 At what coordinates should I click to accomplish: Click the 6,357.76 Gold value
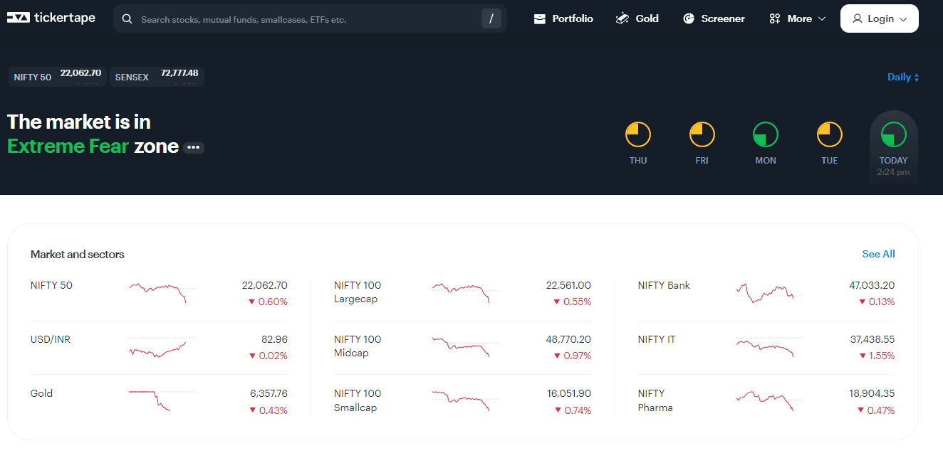pos(269,393)
